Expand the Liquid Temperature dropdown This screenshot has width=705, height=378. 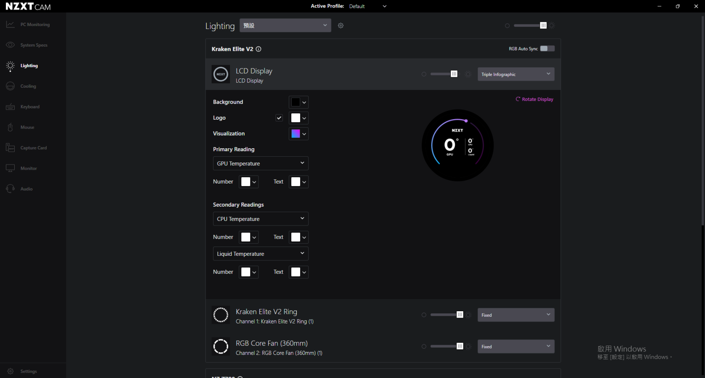260,254
